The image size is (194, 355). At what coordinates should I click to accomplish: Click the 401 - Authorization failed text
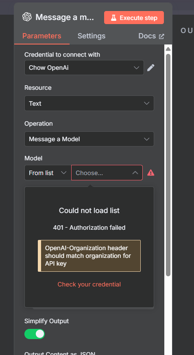pyautogui.click(x=89, y=228)
